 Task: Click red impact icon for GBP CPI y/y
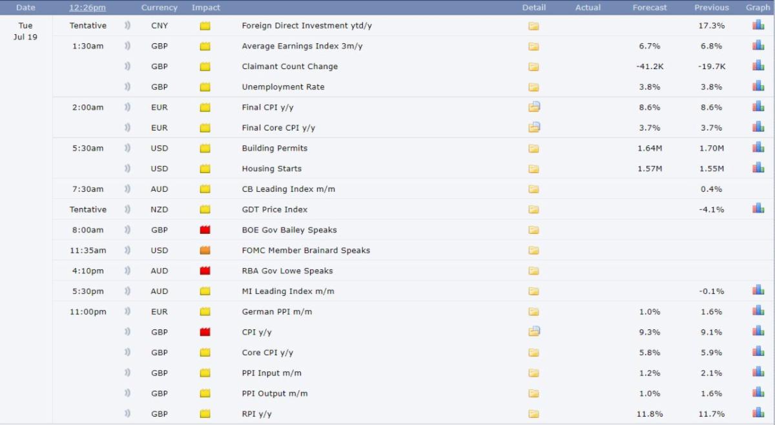click(x=205, y=333)
